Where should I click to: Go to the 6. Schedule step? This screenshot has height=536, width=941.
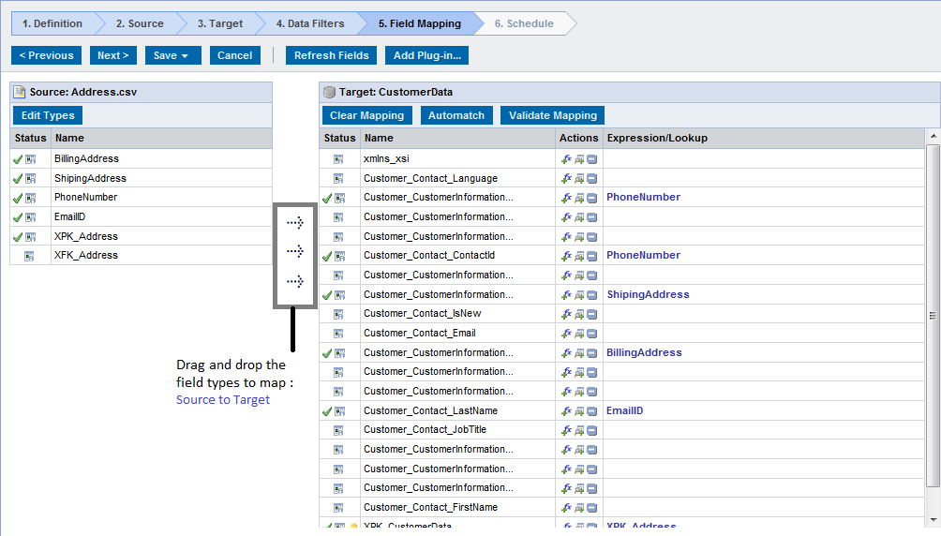click(524, 23)
